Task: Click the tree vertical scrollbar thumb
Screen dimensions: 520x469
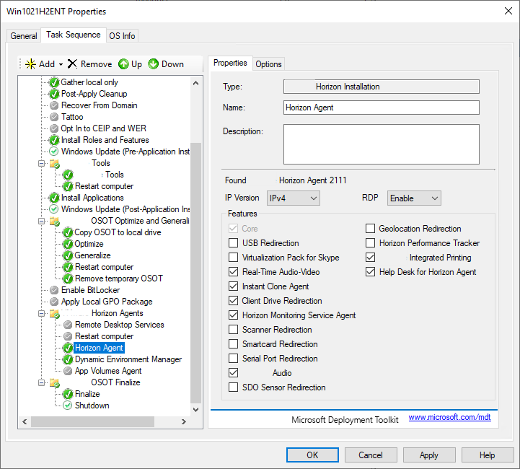Action: click(x=195, y=273)
